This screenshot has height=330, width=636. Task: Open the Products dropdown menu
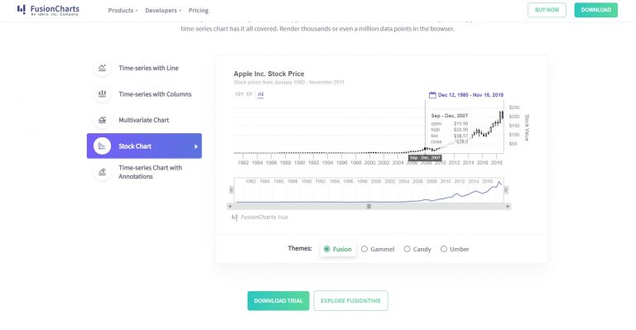click(x=123, y=10)
